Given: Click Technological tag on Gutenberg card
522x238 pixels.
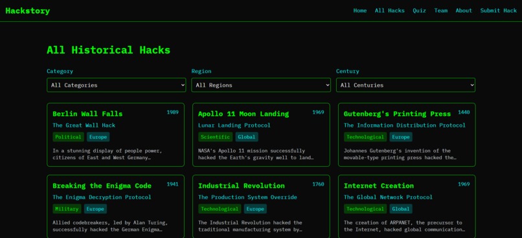Looking at the screenshot, I should pyautogui.click(x=365, y=137).
